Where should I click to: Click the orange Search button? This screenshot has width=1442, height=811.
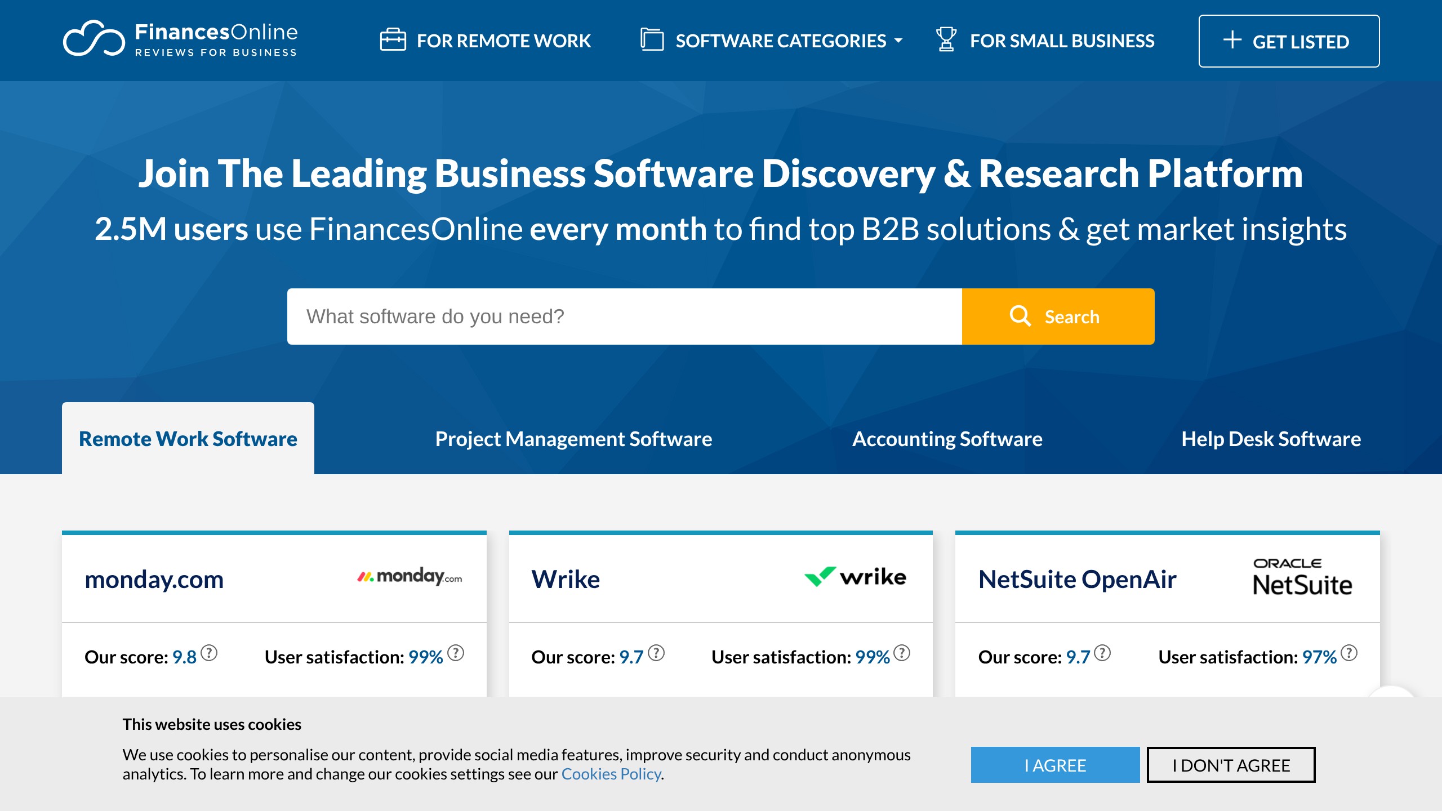1058,317
